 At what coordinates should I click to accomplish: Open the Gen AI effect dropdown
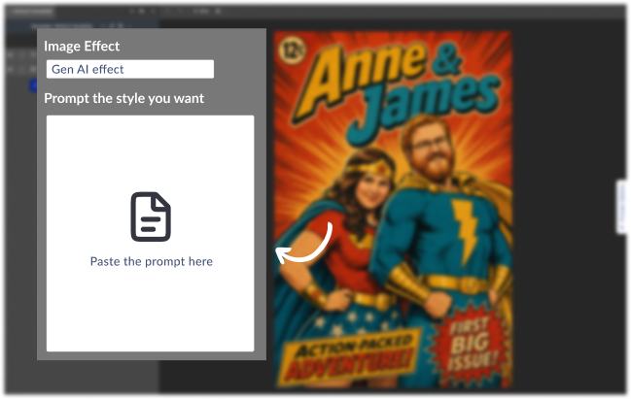click(130, 69)
